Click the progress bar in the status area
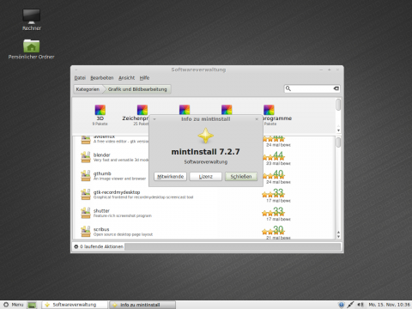Viewport: 412px width, 309px height. 233,246
